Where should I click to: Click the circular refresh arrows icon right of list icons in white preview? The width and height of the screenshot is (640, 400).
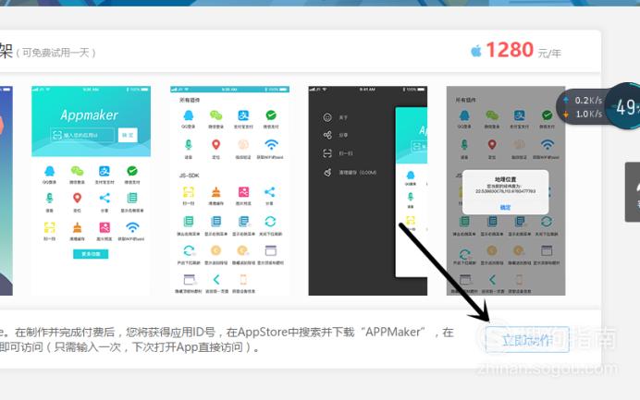click(270, 222)
